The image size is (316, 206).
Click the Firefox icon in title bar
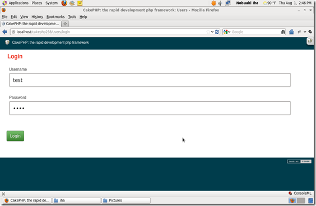click(3, 10)
